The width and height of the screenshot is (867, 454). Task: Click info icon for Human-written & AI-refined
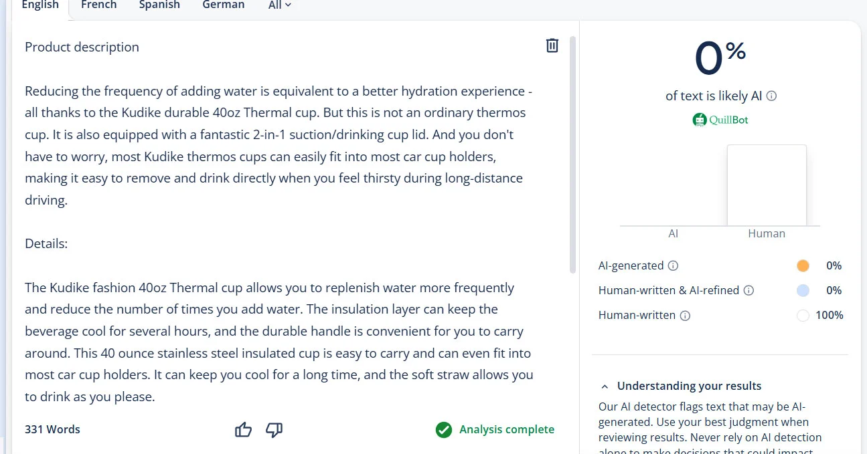(749, 291)
